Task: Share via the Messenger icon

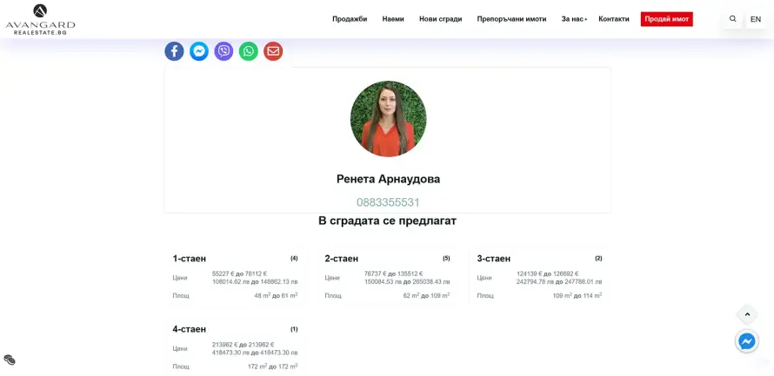Action: click(x=199, y=51)
